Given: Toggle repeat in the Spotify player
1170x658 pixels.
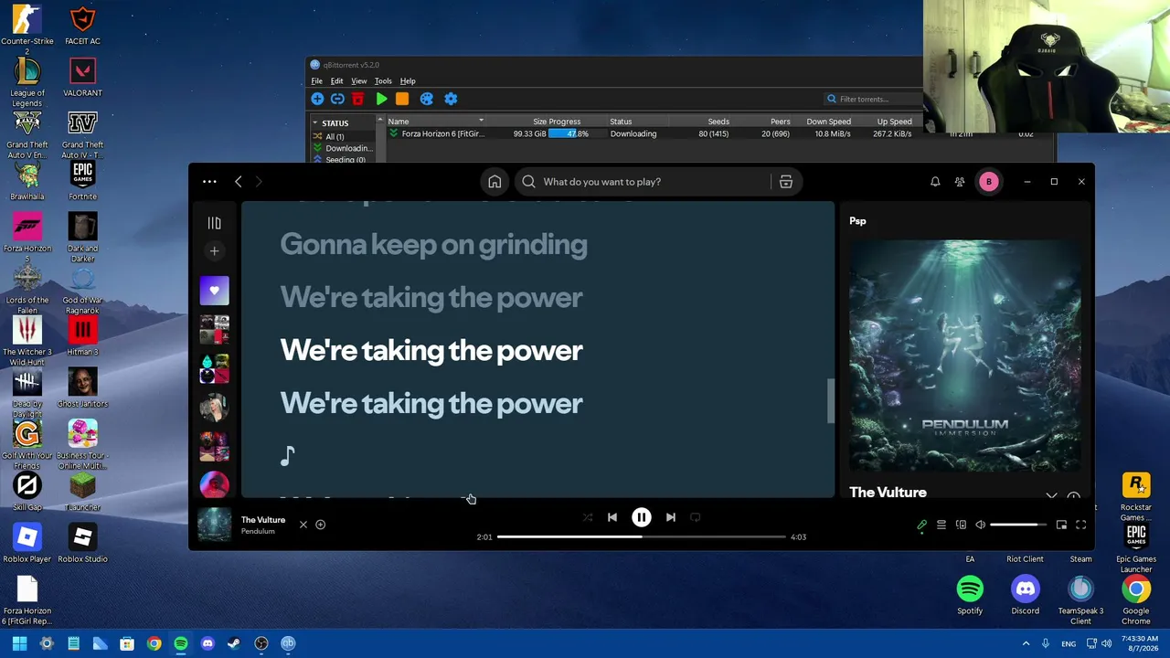Looking at the screenshot, I should (x=696, y=517).
